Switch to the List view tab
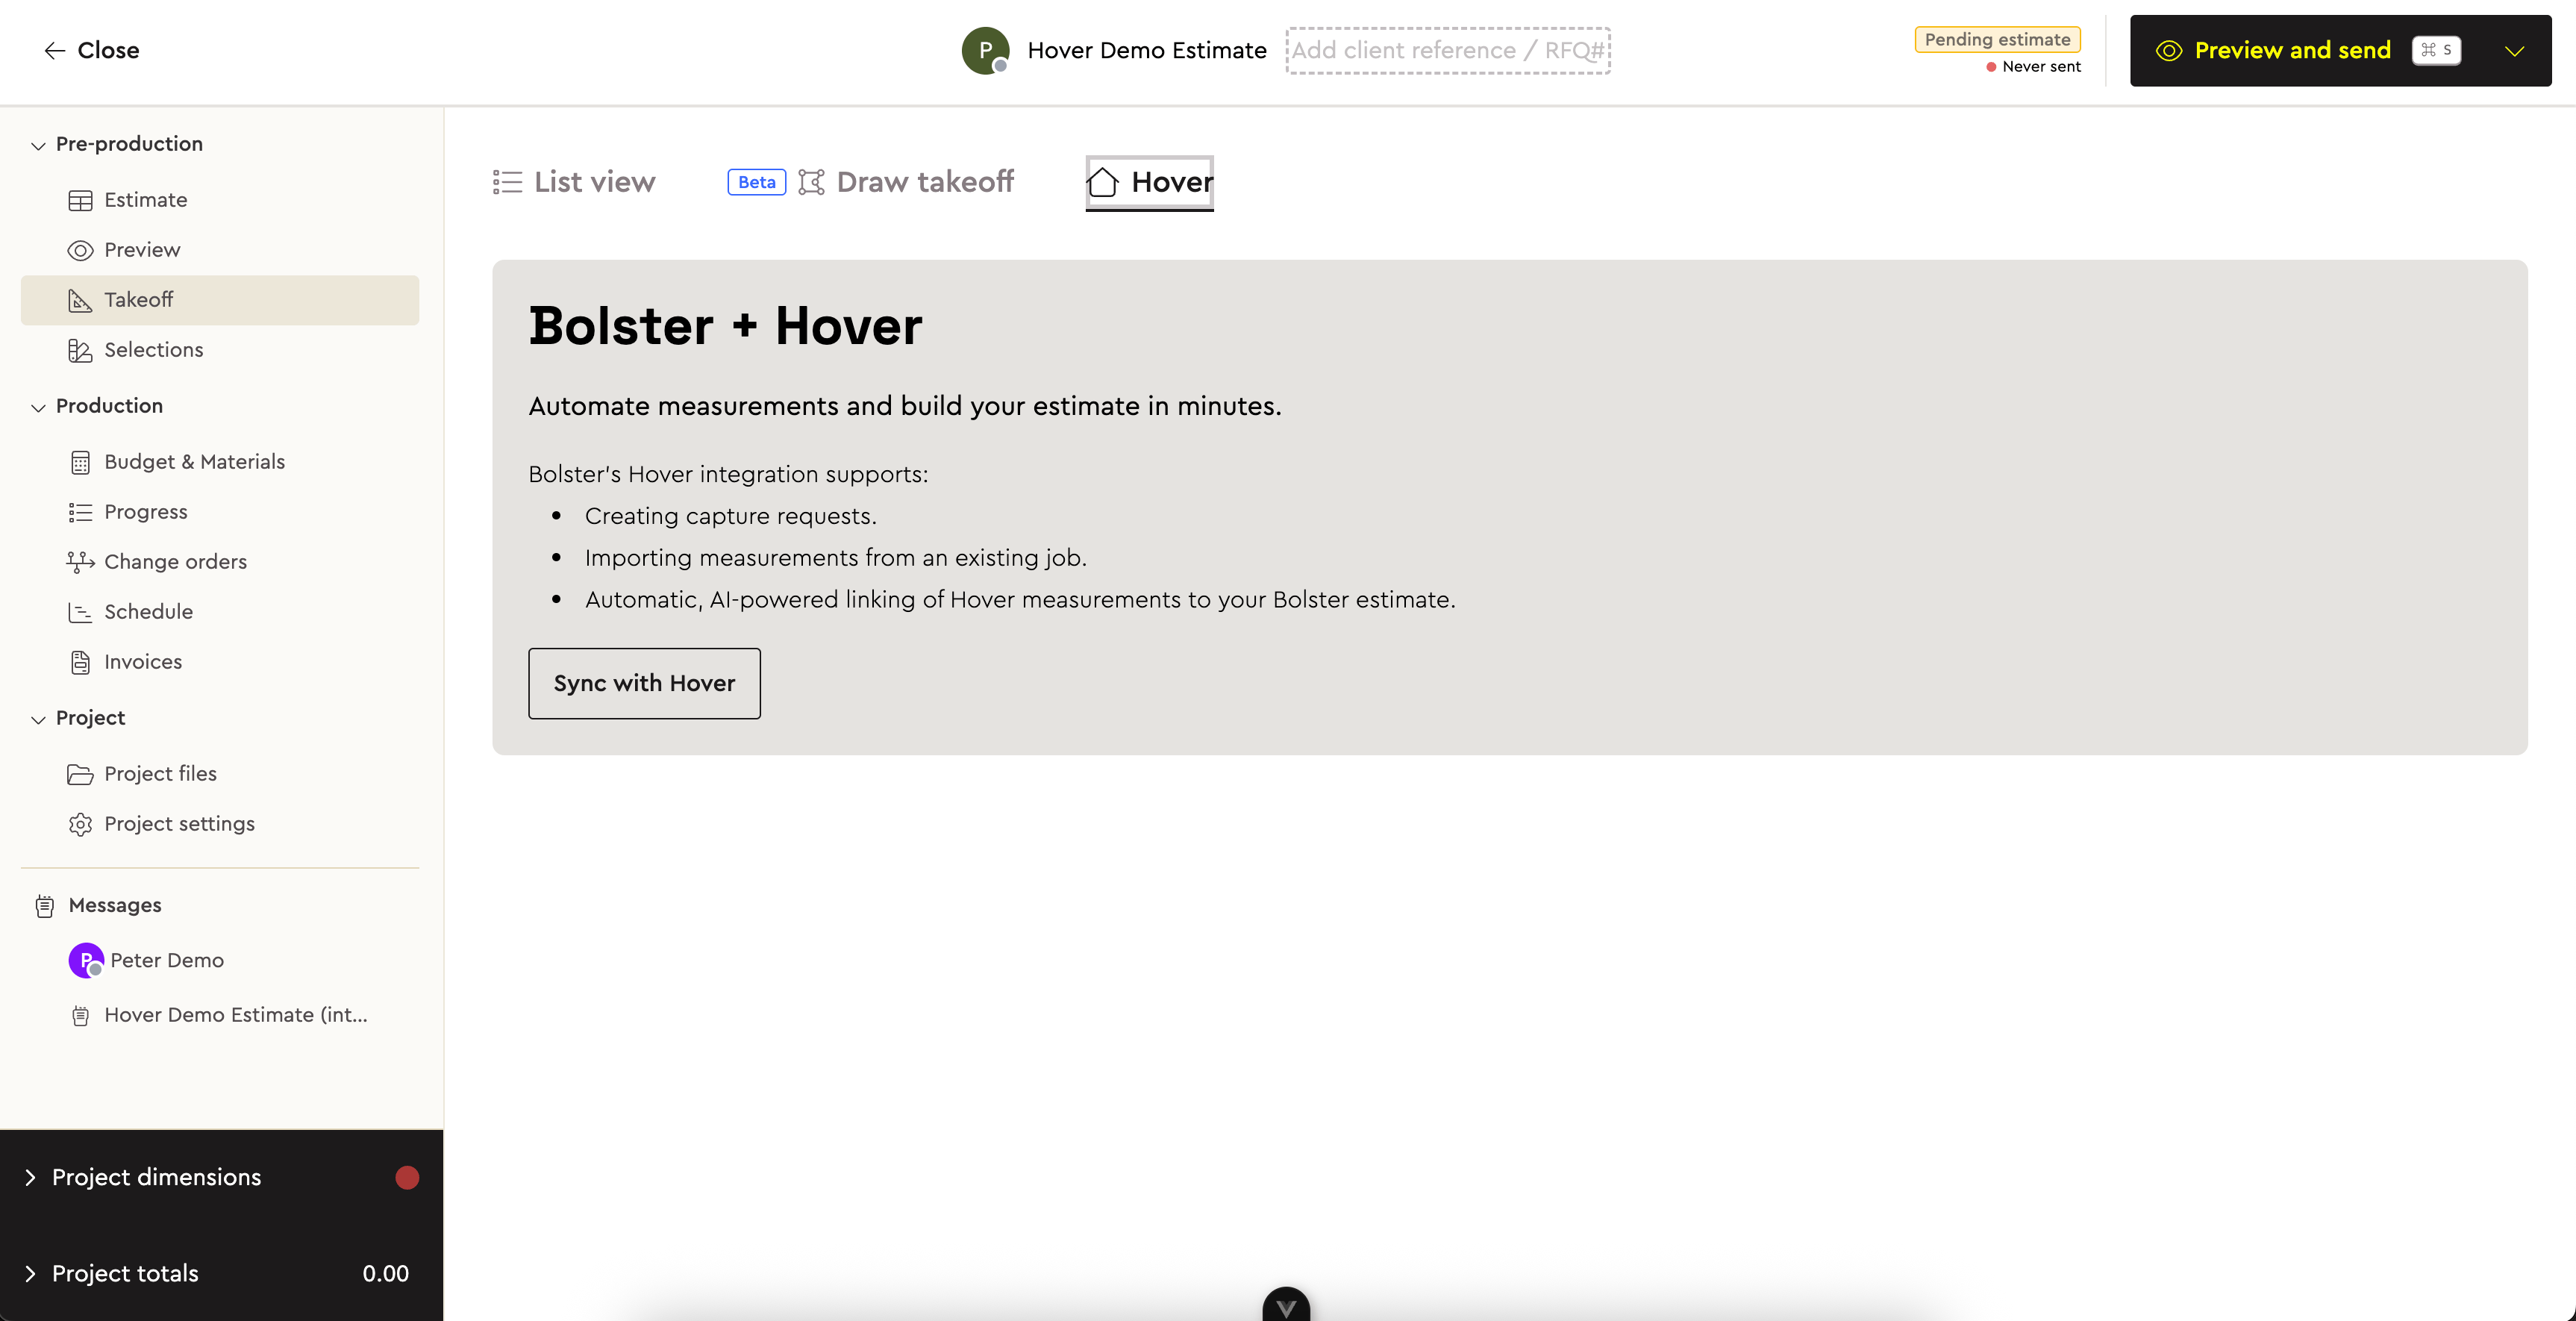The height and width of the screenshot is (1321, 2576). [x=574, y=181]
